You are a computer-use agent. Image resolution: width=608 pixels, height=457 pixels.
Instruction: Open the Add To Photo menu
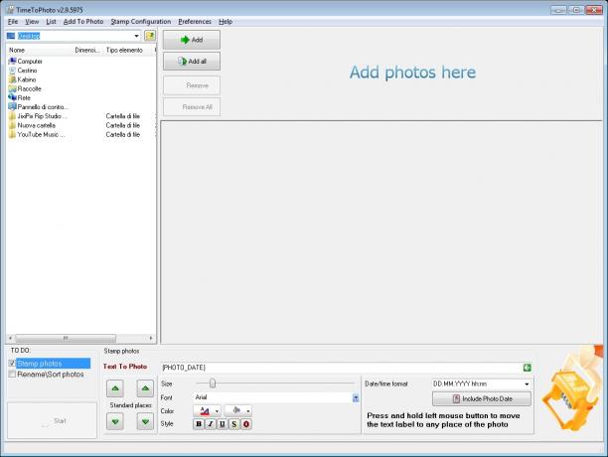[83, 21]
